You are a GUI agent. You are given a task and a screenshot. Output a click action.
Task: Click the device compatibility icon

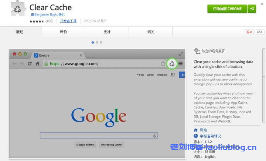pos(197,51)
